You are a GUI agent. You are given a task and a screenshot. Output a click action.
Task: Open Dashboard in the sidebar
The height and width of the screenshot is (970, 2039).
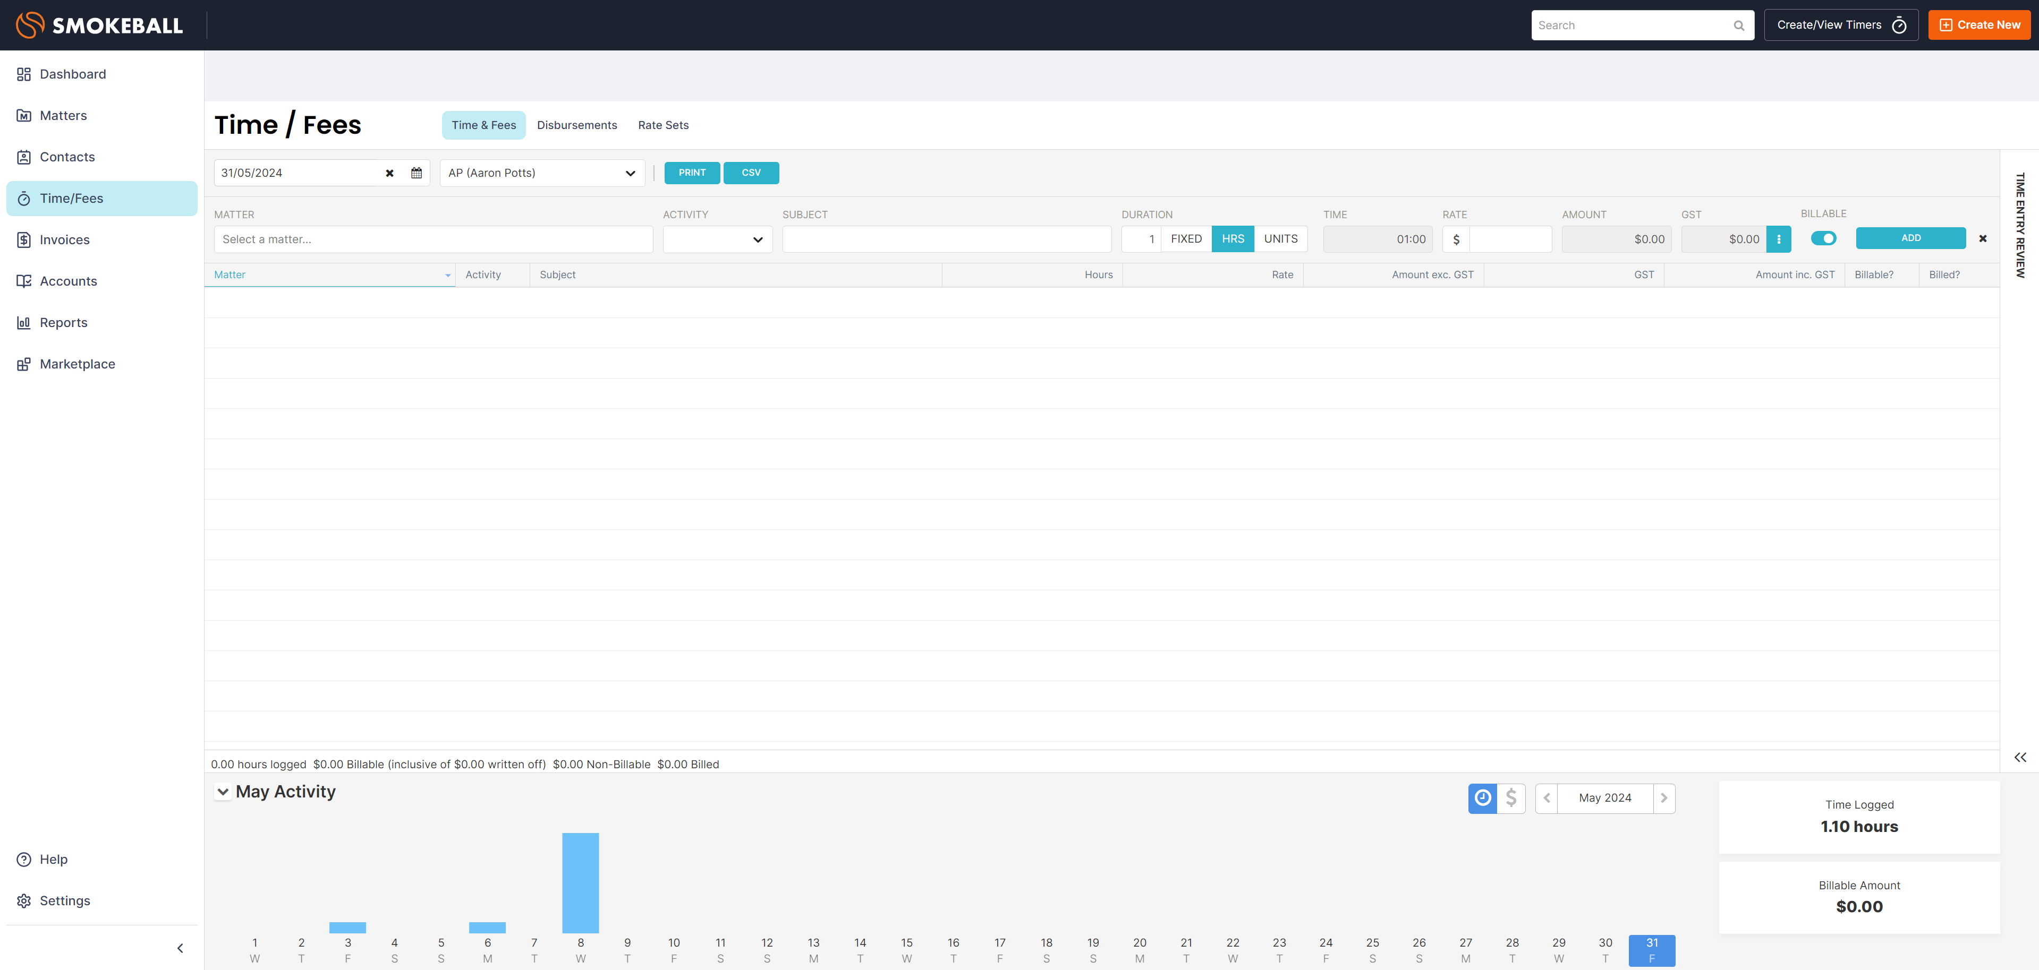click(101, 74)
